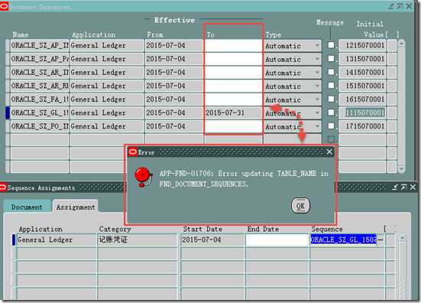Click Effective To field of first row
Viewport: 421px width, 303px height.
pyautogui.click(x=233, y=45)
